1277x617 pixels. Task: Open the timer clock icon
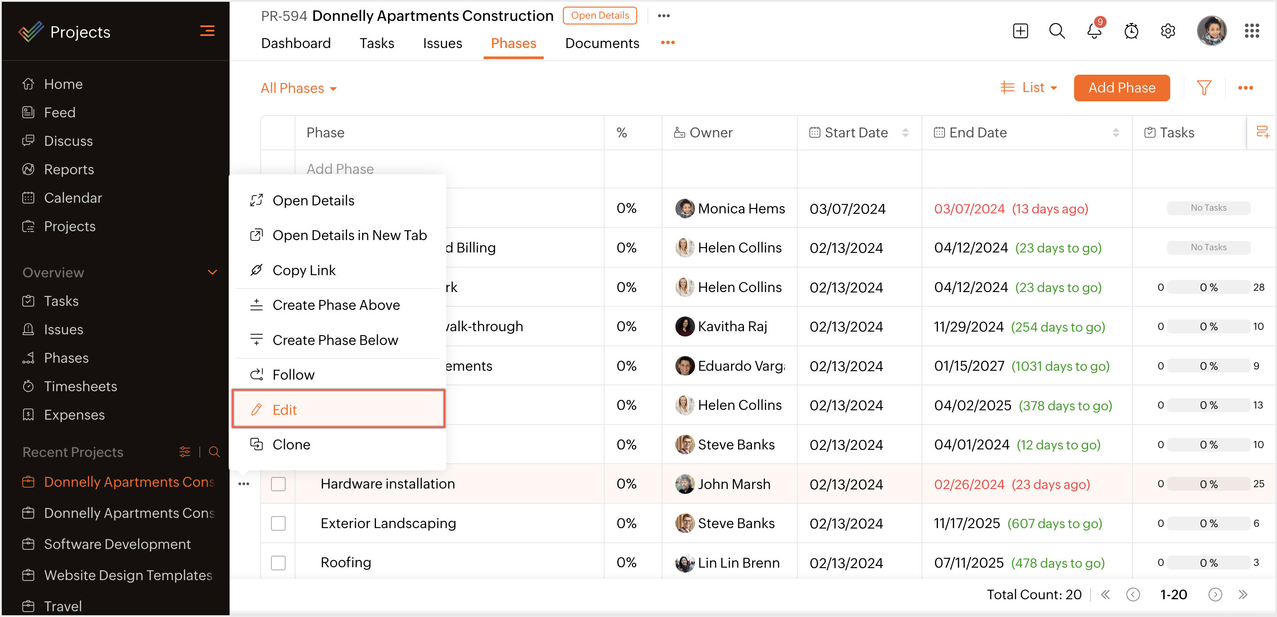tap(1131, 32)
